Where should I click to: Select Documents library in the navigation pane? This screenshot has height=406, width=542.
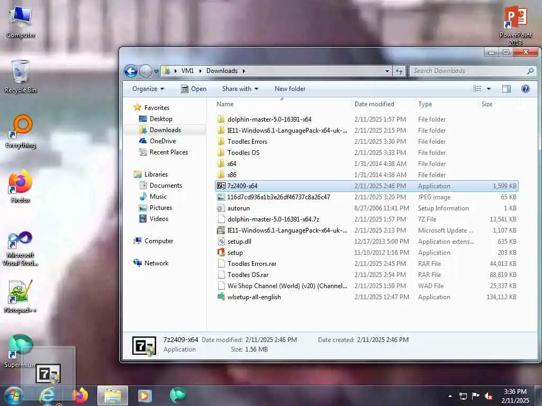click(161, 186)
